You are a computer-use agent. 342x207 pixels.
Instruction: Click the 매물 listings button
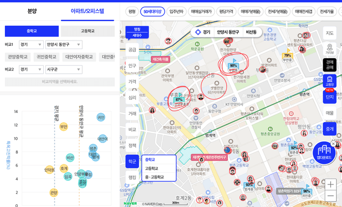tap(330, 113)
